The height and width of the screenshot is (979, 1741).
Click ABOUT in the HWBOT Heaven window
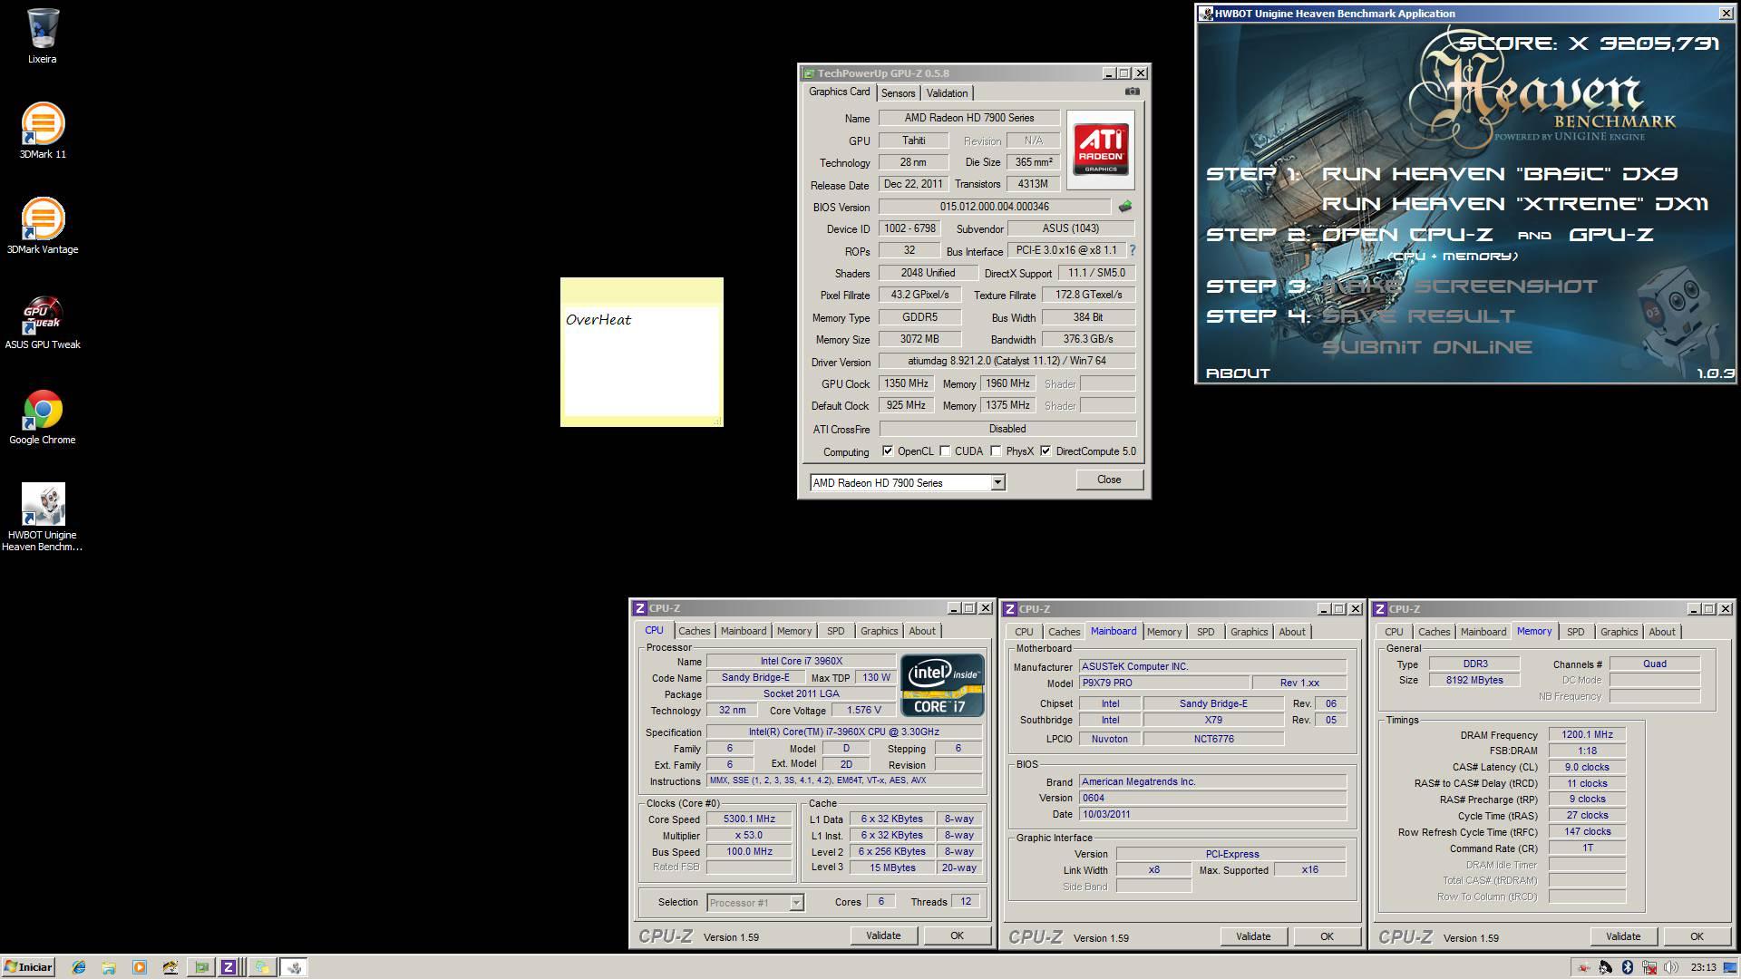[x=1238, y=373]
